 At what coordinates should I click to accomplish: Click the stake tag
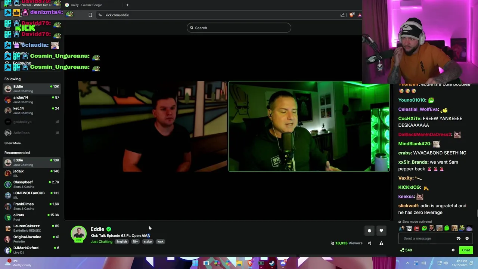[x=148, y=242]
